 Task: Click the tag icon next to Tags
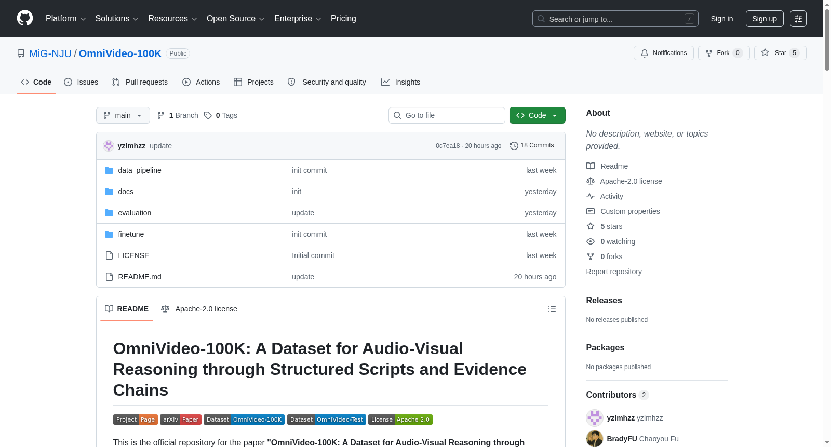[x=208, y=115]
